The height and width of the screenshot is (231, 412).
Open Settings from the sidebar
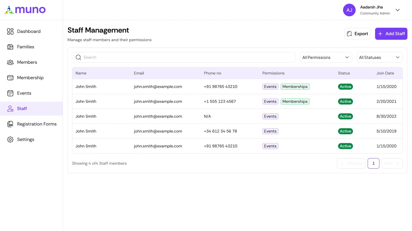click(31, 140)
